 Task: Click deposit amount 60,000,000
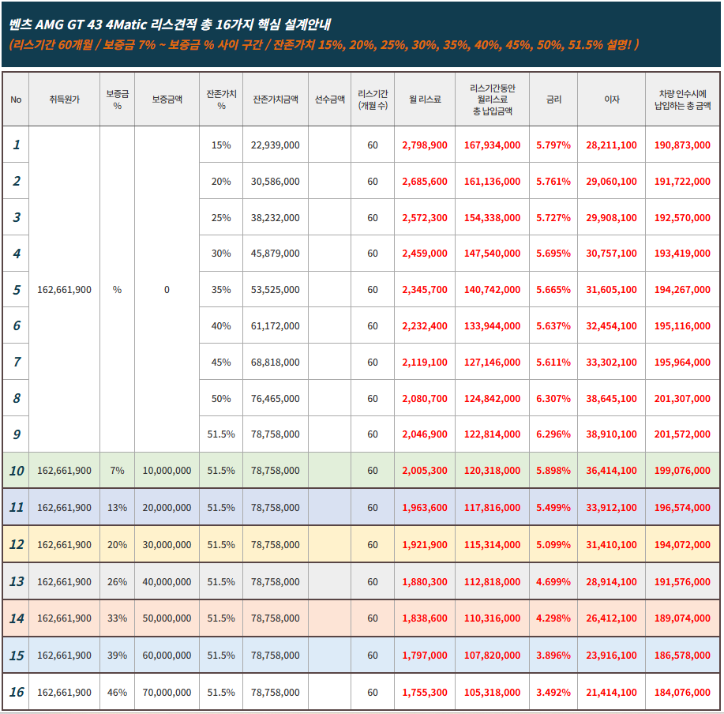167,656
